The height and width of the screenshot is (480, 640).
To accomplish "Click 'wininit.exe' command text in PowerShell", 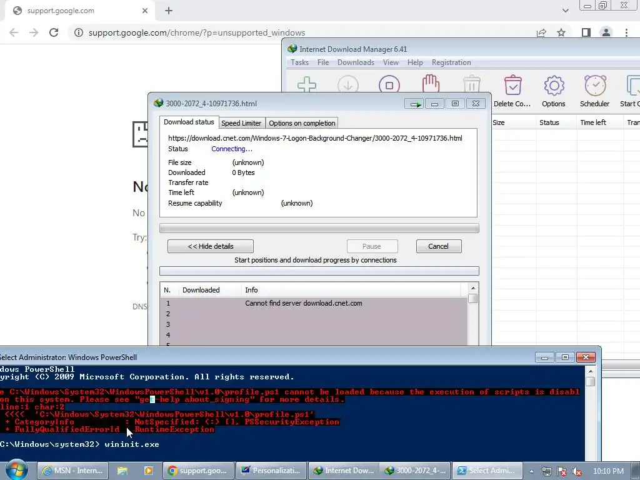I will [132, 444].
